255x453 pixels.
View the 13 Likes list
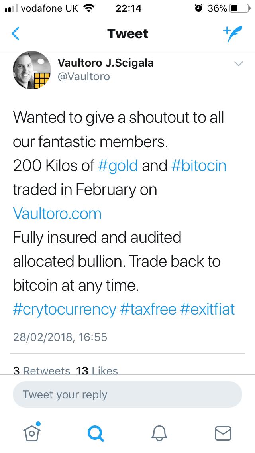97,371
